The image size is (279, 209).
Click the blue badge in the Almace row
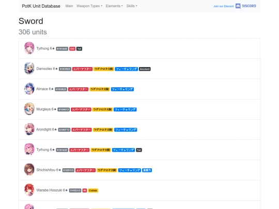pyautogui.click(x=122, y=89)
